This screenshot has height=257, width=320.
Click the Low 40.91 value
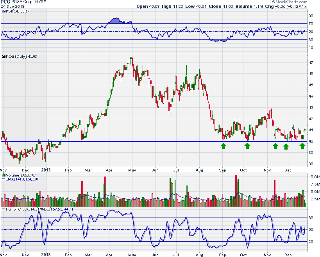[196, 6]
